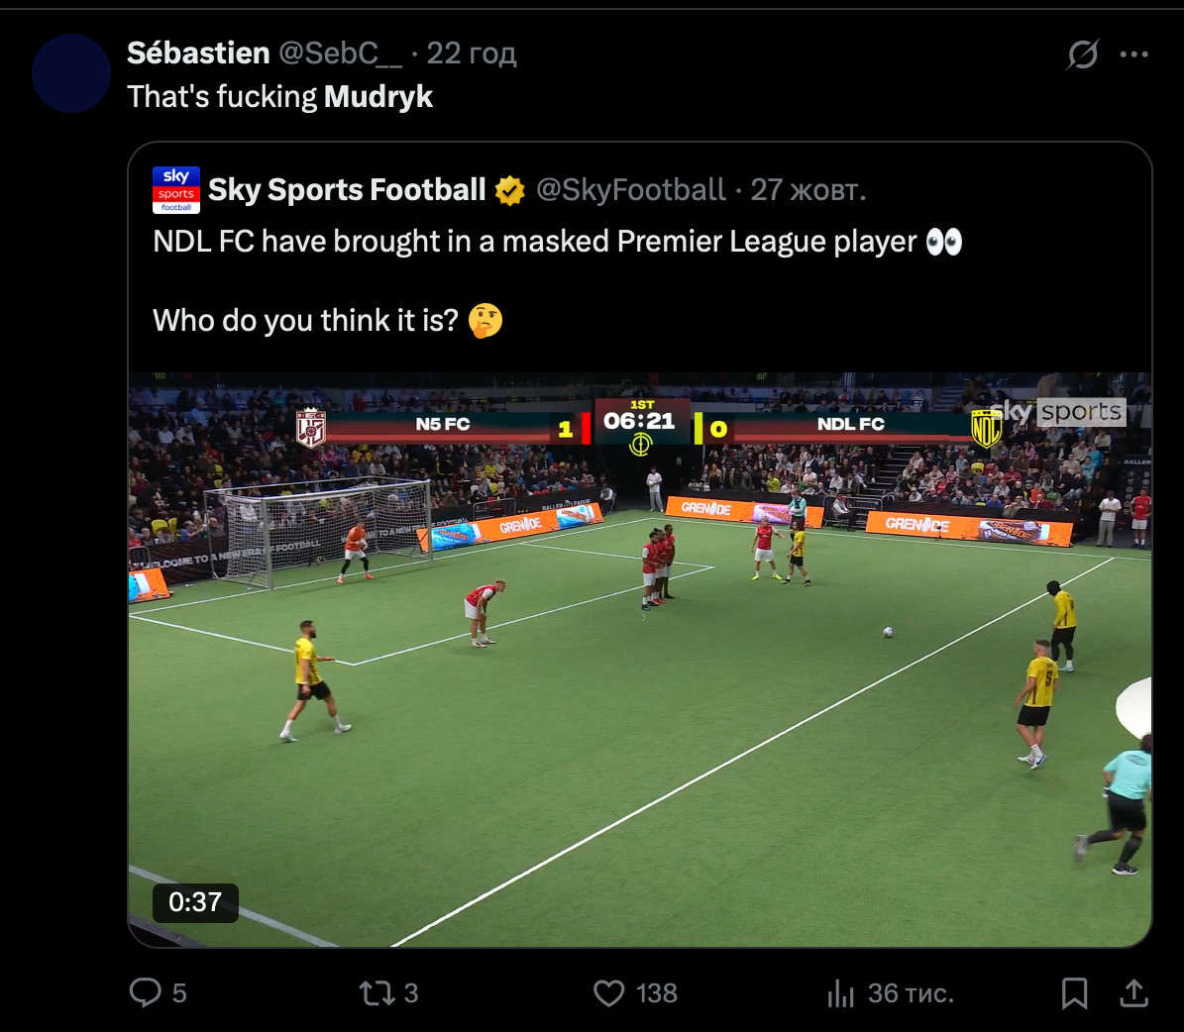Click the share upload icon
This screenshot has width=1184, height=1032.
click(x=1133, y=992)
